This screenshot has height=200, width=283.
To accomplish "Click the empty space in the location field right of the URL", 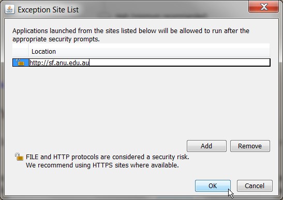I will tap(180, 63).
